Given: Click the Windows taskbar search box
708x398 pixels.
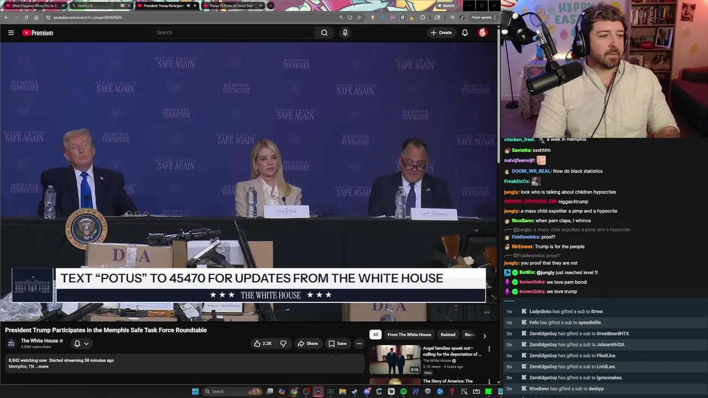Looking at the screenshot, I should click(232, 391).
